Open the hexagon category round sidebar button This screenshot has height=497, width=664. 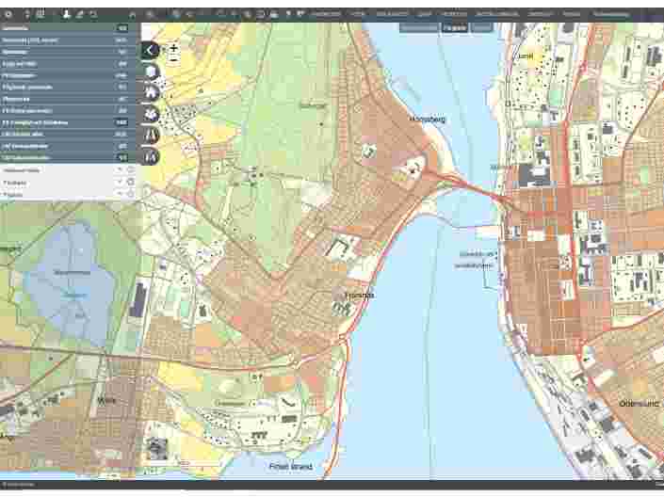(151, 72)
